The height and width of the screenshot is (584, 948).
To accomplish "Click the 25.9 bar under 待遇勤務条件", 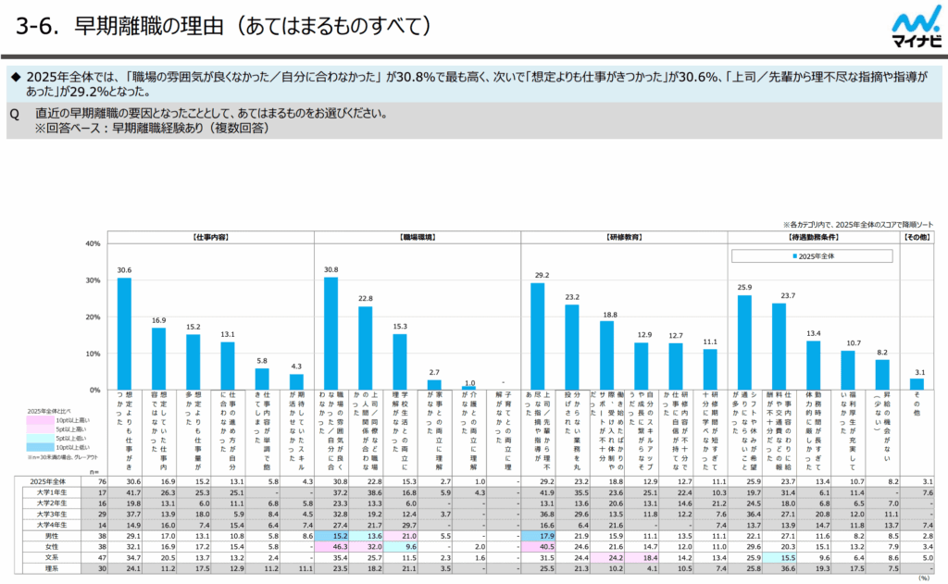I will point(743,342).
